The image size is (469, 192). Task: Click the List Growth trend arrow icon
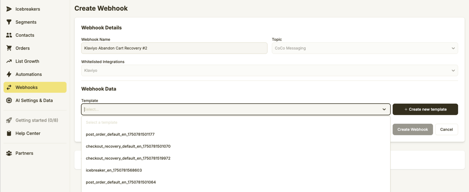[x=9, y=61]
